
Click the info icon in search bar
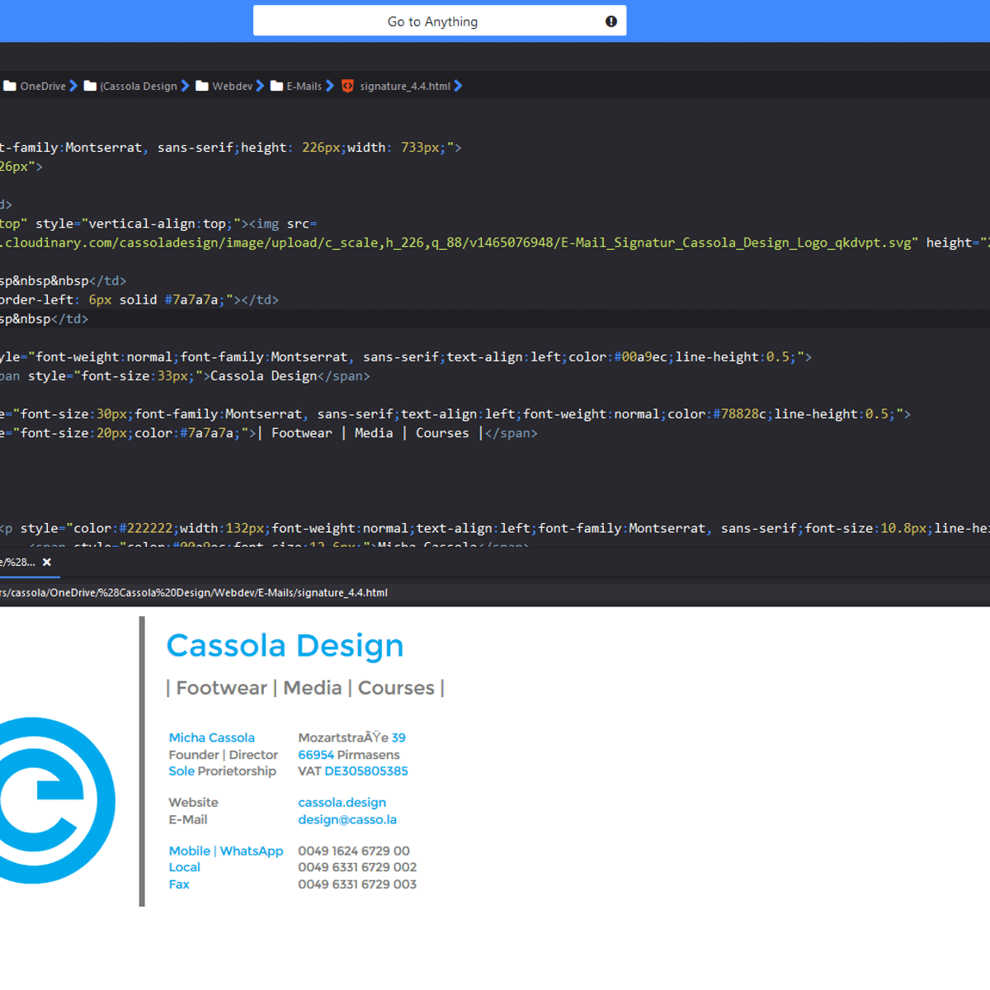(x=611, y=21)
